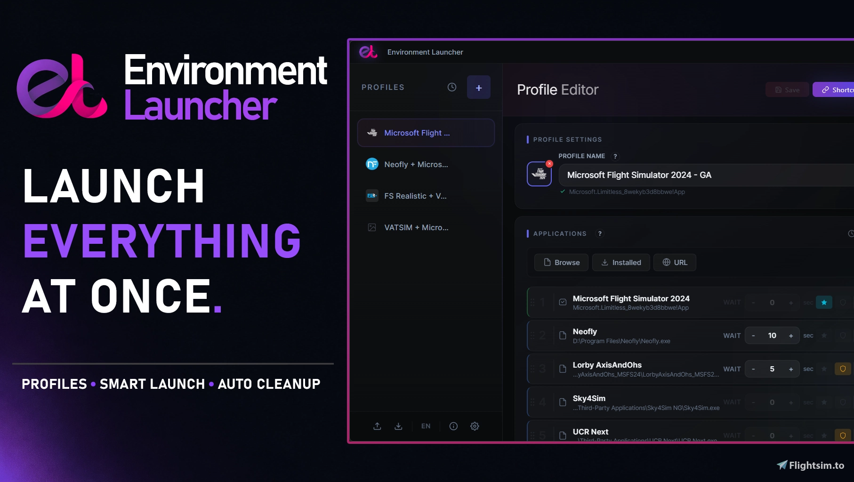Open settings gear in sidebar footer
Viewport: 854px width, 482px height.
click(x=475, y=426)
